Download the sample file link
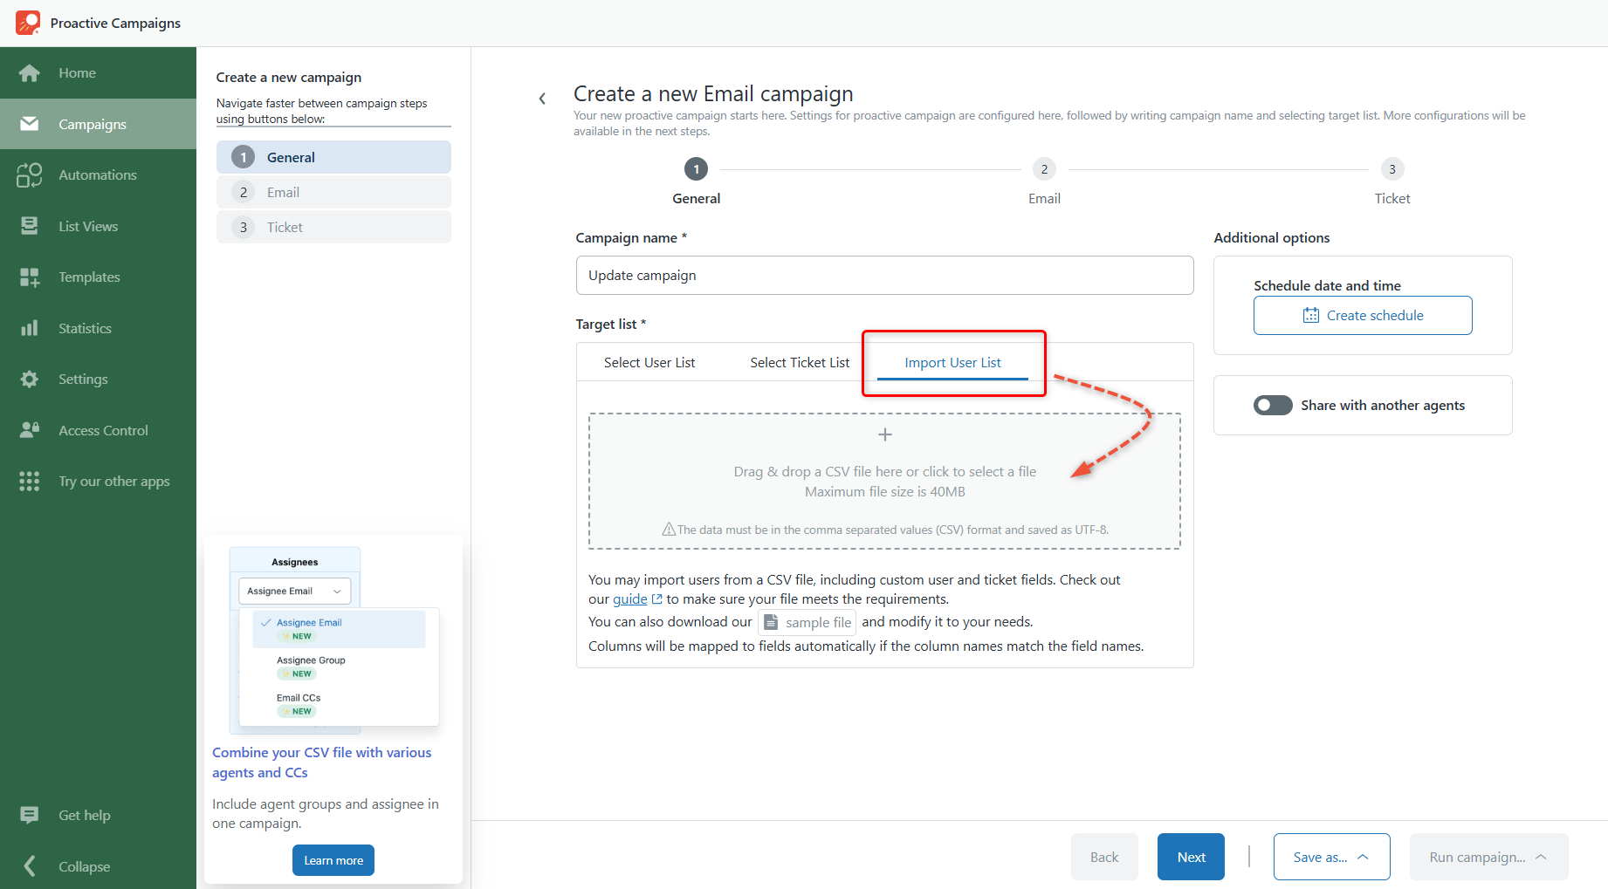Image resolution: width=1608 pixels, height=889 pixels. (809, 622)
